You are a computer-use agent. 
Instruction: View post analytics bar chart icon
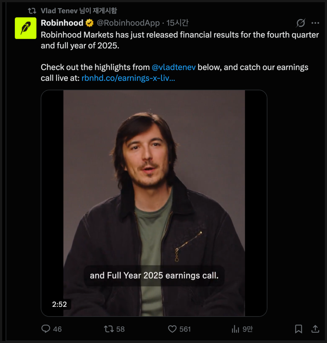point(235,329)
